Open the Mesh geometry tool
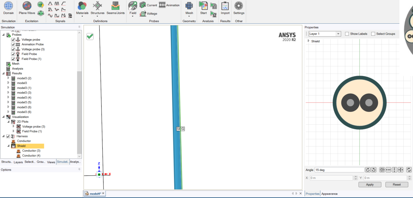Viewport: 413px width, 198px height. tap(189, 9)
